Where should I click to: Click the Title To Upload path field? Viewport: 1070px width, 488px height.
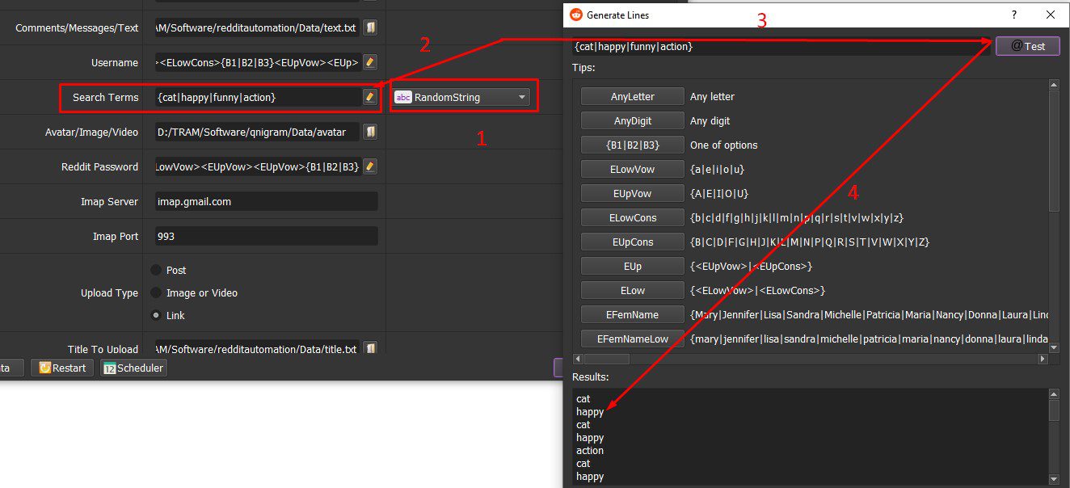258,349
